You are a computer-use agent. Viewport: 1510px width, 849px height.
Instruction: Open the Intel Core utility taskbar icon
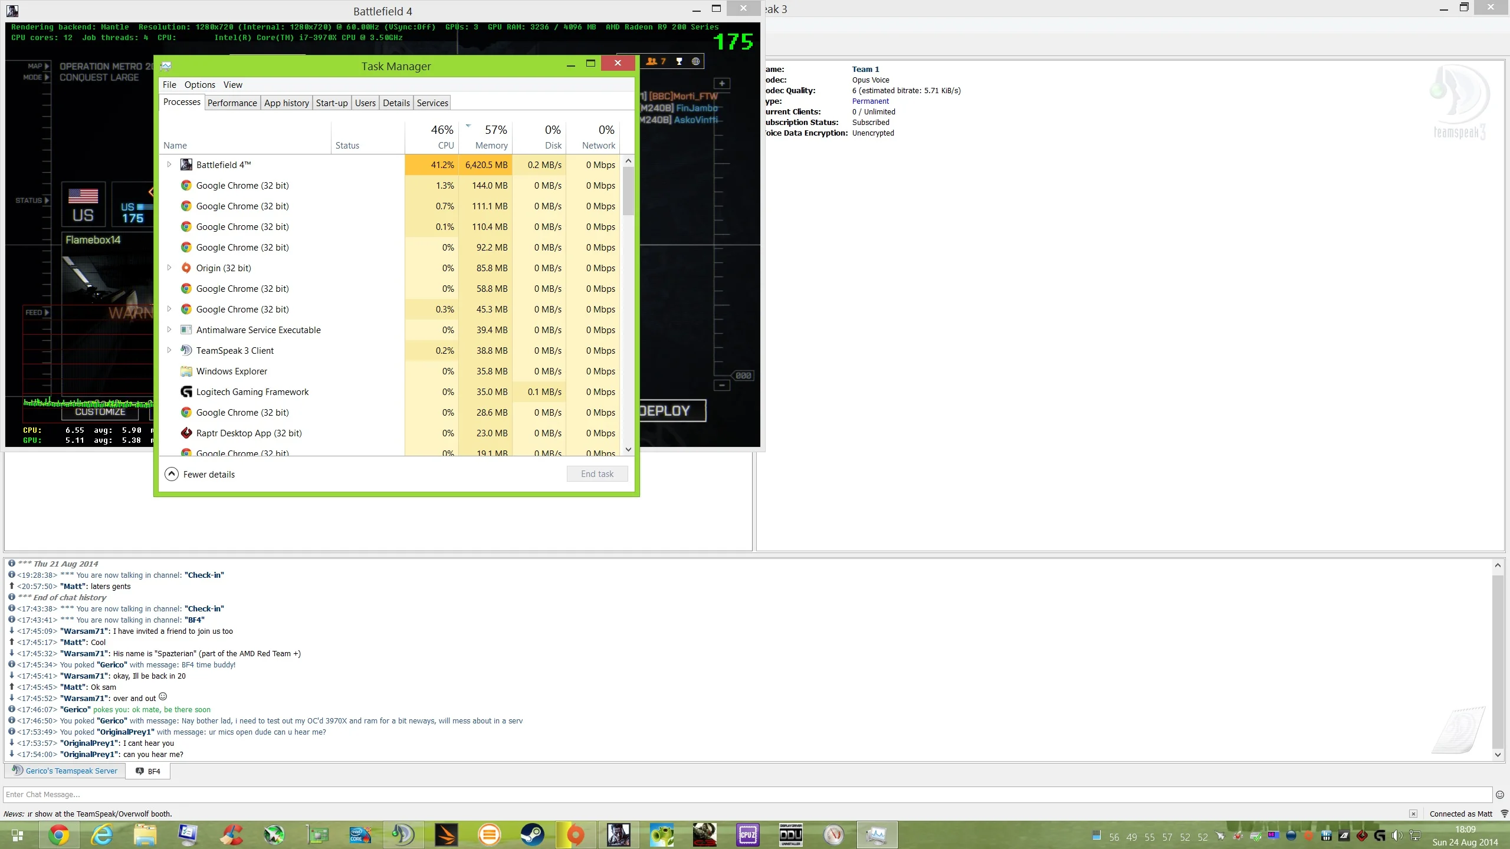tap(360, 835)
